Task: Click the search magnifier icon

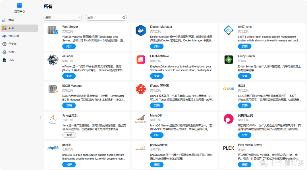Action: 124,18
